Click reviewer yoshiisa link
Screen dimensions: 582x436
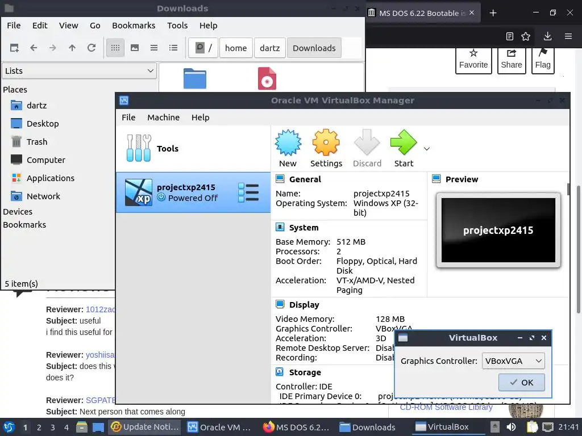pos(100,355)
